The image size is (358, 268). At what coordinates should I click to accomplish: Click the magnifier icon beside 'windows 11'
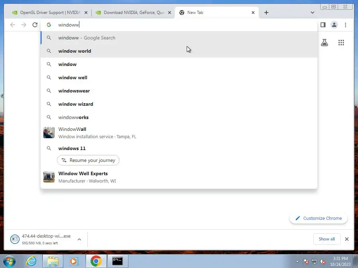coord(49,148)
